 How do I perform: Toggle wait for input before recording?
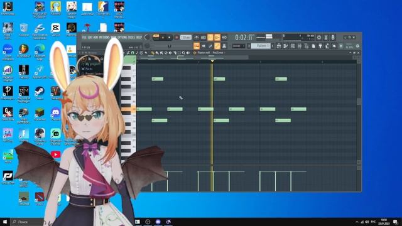pyautogui.click(x=204, y=38)
